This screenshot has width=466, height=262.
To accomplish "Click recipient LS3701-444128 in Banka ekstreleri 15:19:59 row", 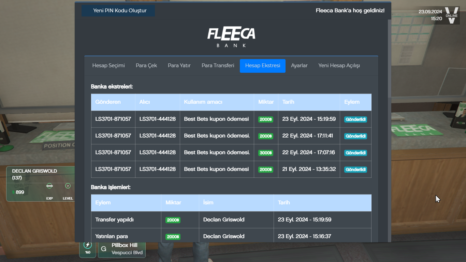I will [158, 119].
